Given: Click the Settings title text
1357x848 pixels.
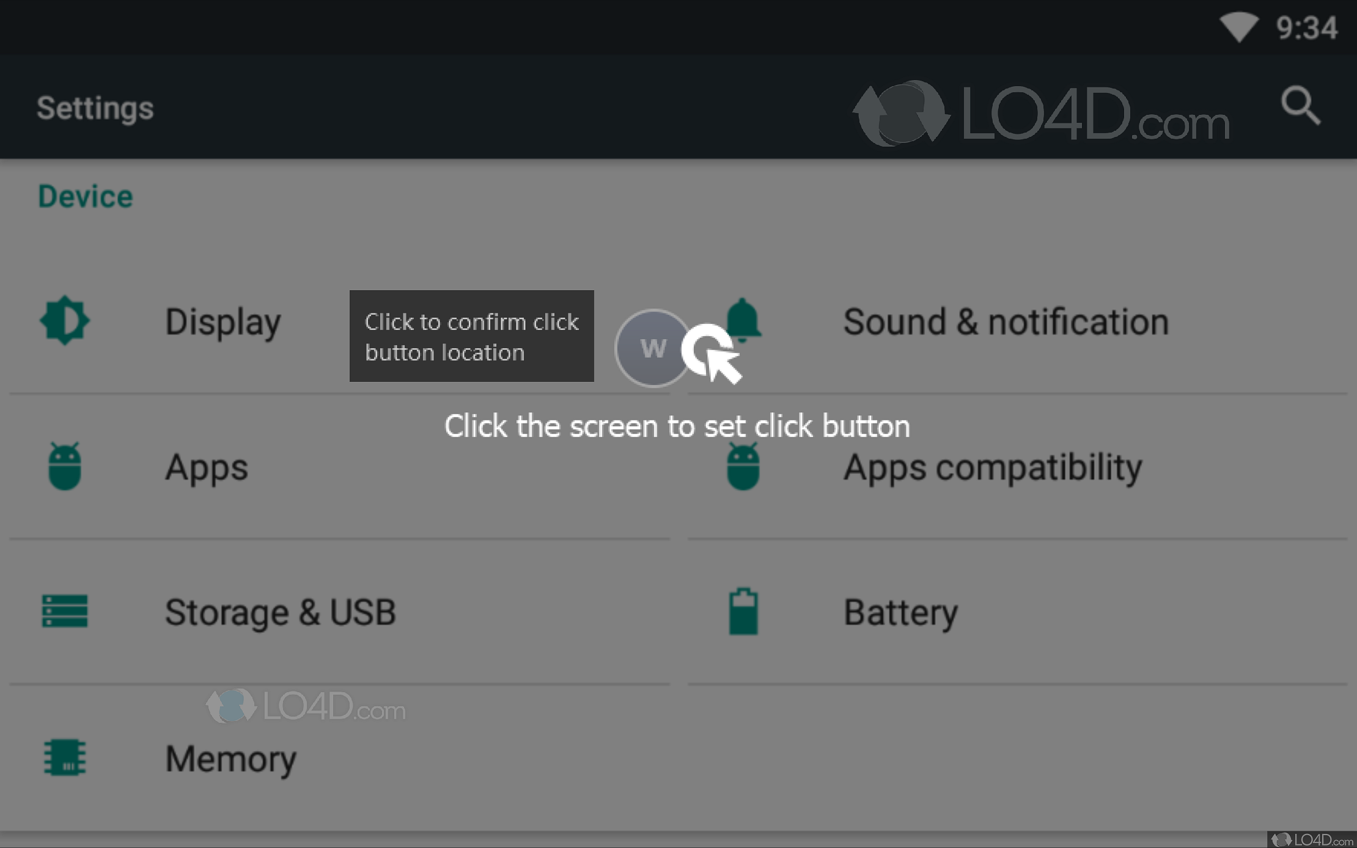Looking at the screenshot, I should tap(95, 108).
